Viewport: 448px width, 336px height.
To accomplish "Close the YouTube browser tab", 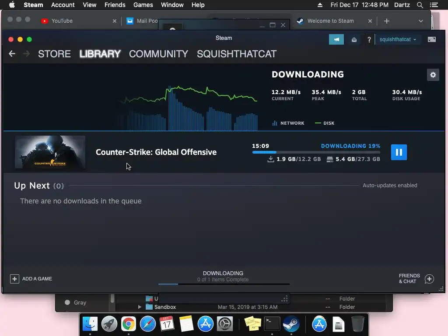I will coord(115,21).
